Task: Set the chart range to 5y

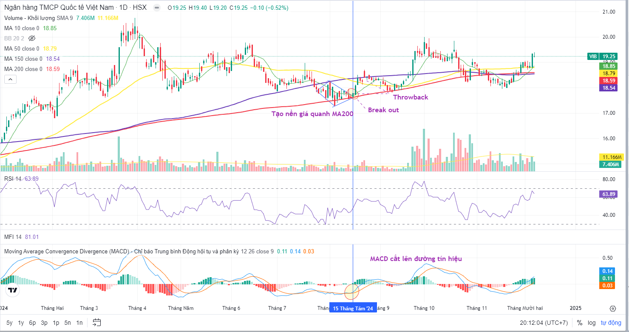Action: coord(9,323)
